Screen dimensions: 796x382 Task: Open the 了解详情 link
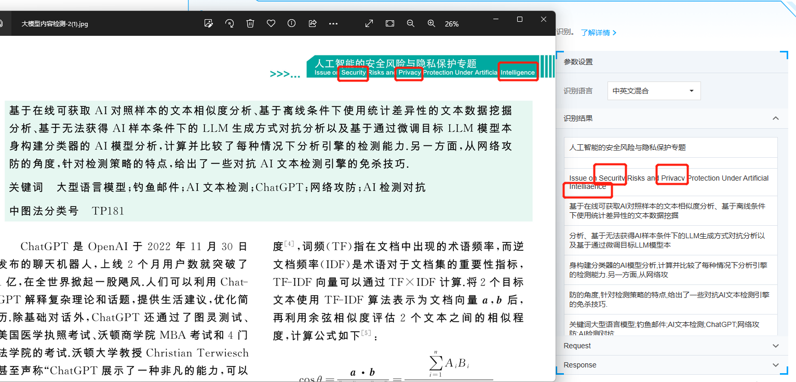pyautogui.click(x=598, y=33)
